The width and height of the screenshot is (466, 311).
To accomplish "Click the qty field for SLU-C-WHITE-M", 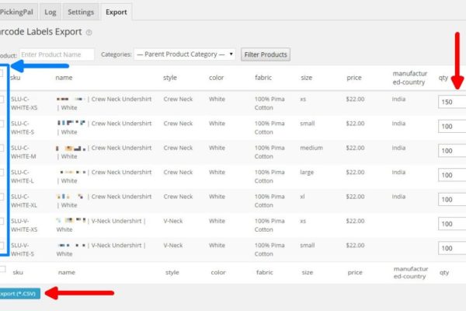I will [x=451, y=151].
